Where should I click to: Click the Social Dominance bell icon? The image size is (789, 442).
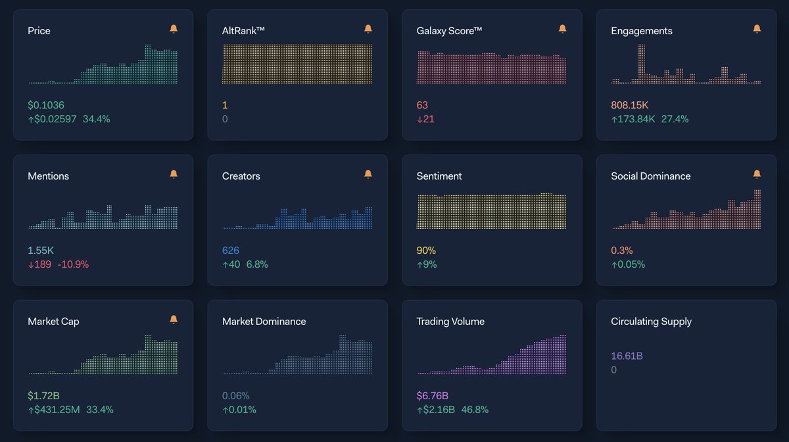point(757,174)
